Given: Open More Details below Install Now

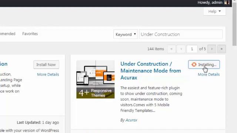Looking at the screenshot, I should point(48,75).
